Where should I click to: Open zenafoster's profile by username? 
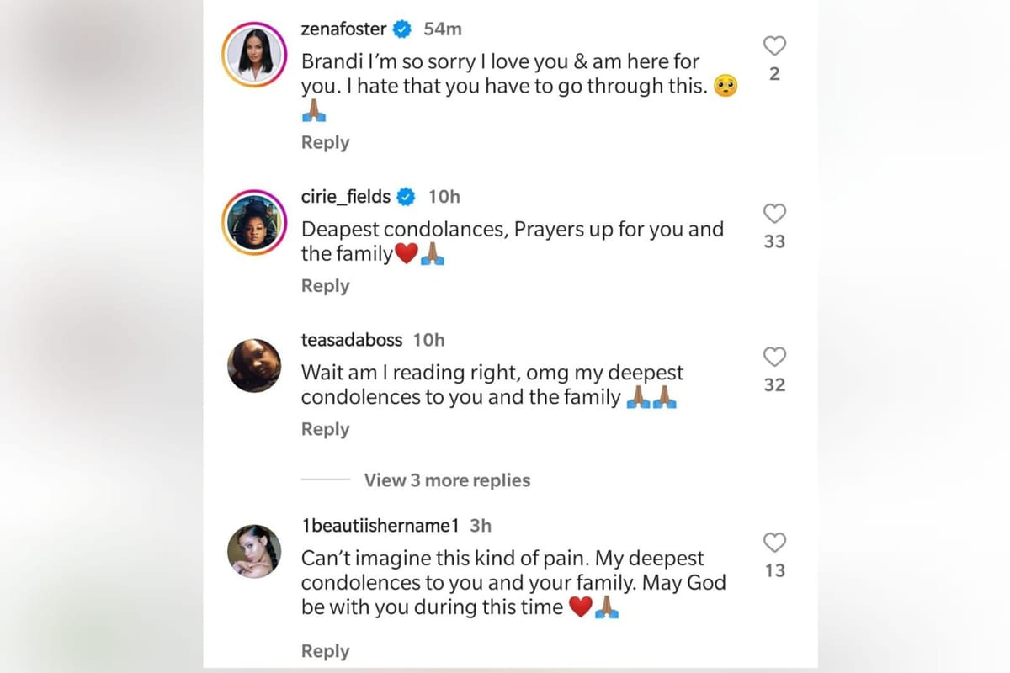(x=343, y=28)
